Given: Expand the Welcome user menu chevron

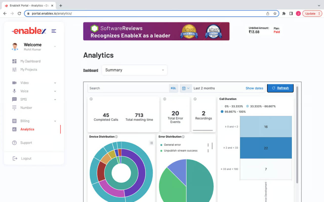Looking at the screenshot, I should click(55, 46).
